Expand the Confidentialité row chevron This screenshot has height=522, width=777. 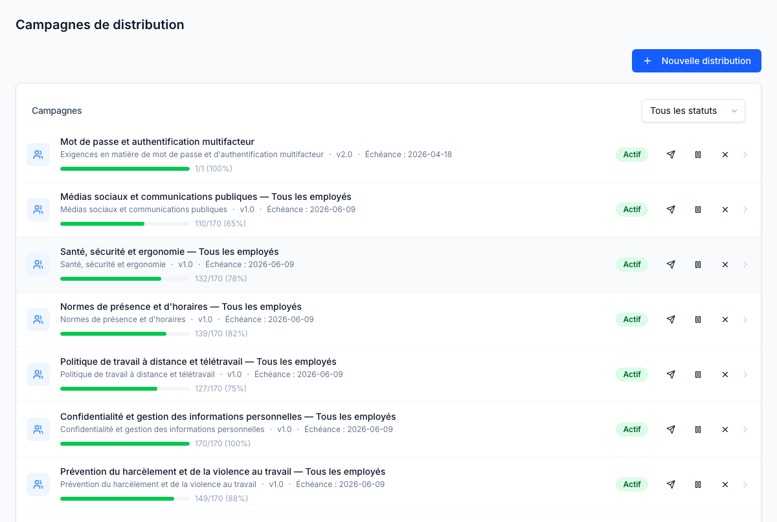tap(745, 430)
